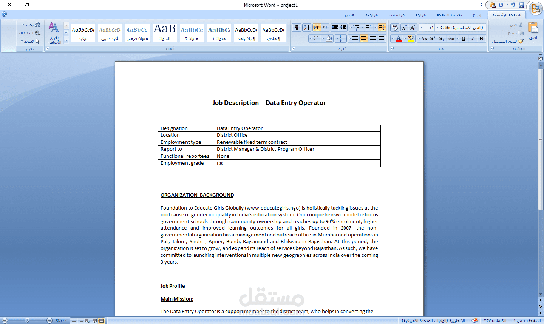544x324 pixels.
Task: Open the font size dropdown
Action: pos(422,28)
